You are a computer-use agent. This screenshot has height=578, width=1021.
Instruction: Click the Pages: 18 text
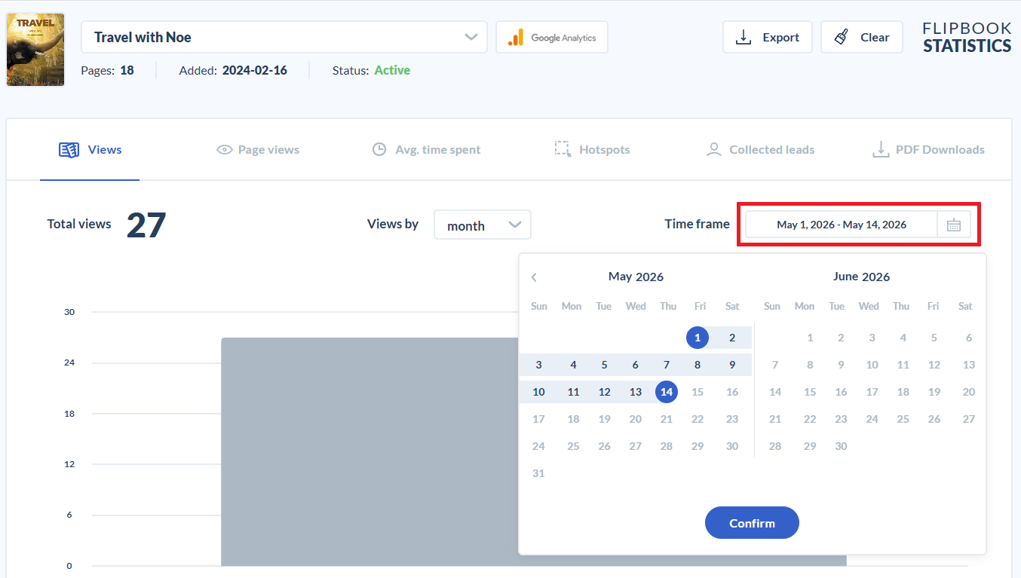(107, 70)
